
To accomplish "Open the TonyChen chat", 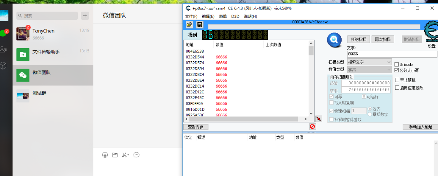I will coord(53,34).
